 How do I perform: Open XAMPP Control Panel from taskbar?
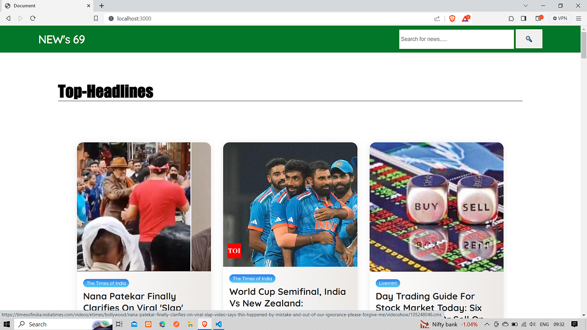point(148,324)
